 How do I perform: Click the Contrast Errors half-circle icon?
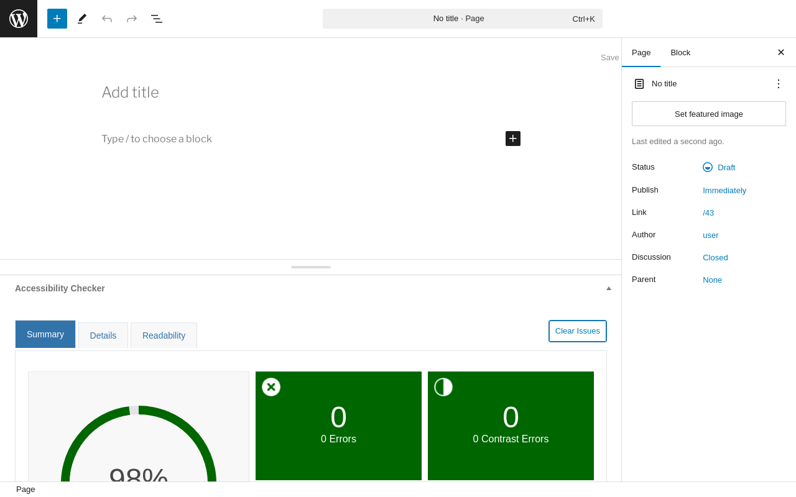(443, 387)
